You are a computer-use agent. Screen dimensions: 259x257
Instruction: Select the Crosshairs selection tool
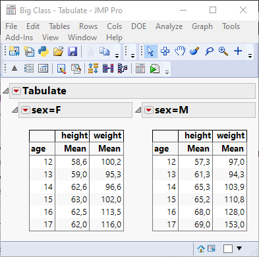[165, 51]
